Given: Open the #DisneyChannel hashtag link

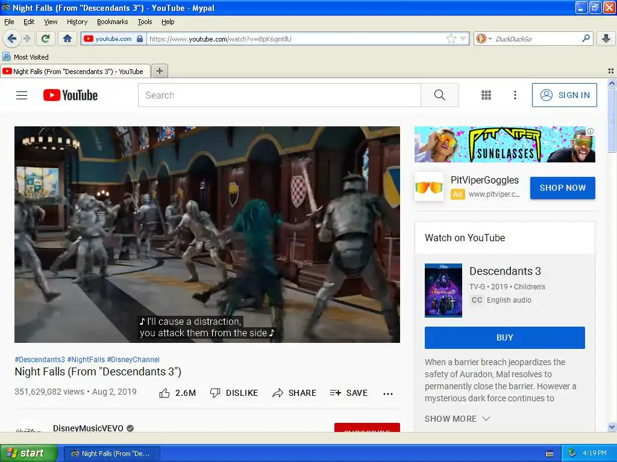Looking at the screenshot, I should pos(133,360).
